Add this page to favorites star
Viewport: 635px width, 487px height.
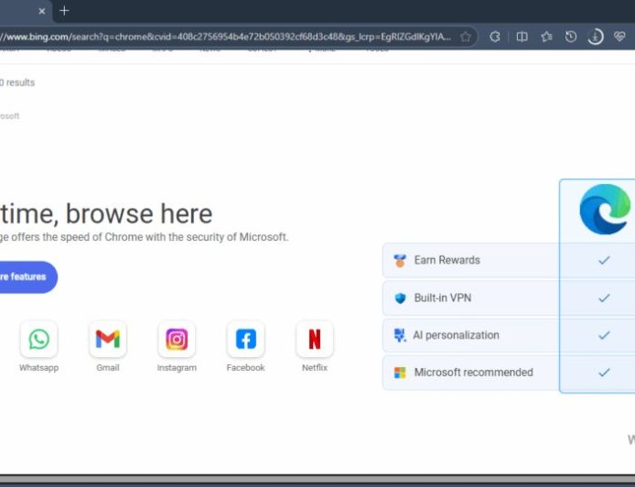(x=466, y=37)
